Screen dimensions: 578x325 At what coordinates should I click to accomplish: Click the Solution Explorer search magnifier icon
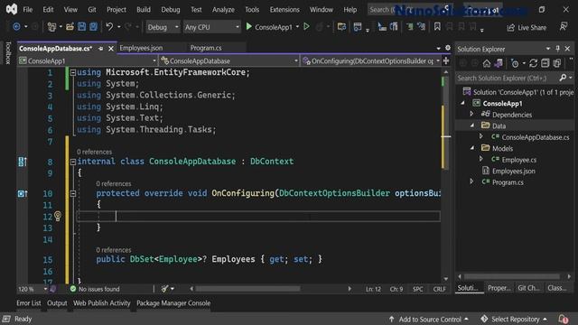pos(563,78)
